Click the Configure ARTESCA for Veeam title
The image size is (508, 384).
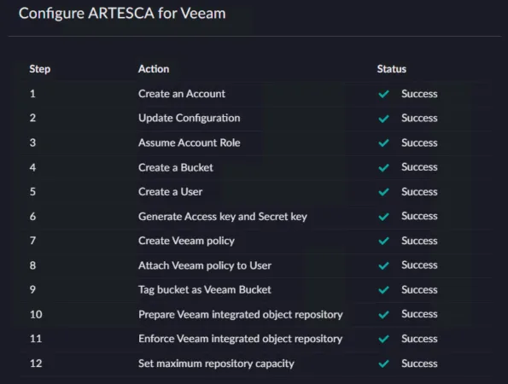pos(122,14)
